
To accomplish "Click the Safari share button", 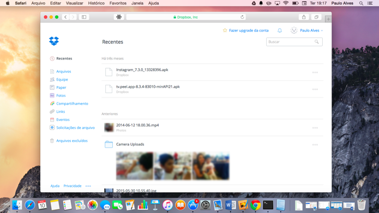I will coord(304,17).
